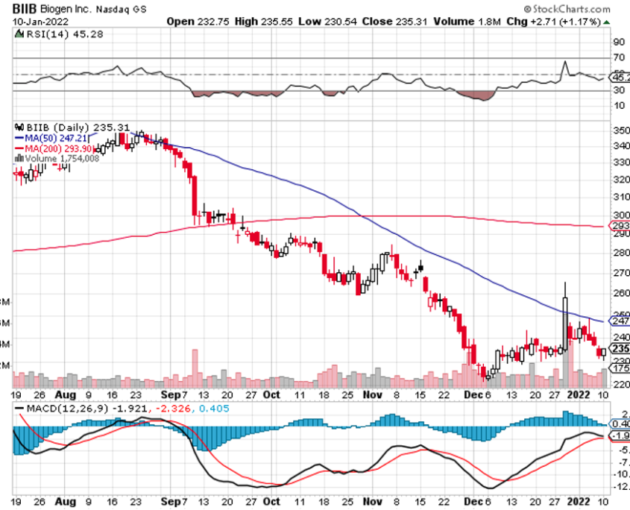Click the red 293 MA(200) price tag
Viewport: 630px width, 510px height.
(620, 225)
